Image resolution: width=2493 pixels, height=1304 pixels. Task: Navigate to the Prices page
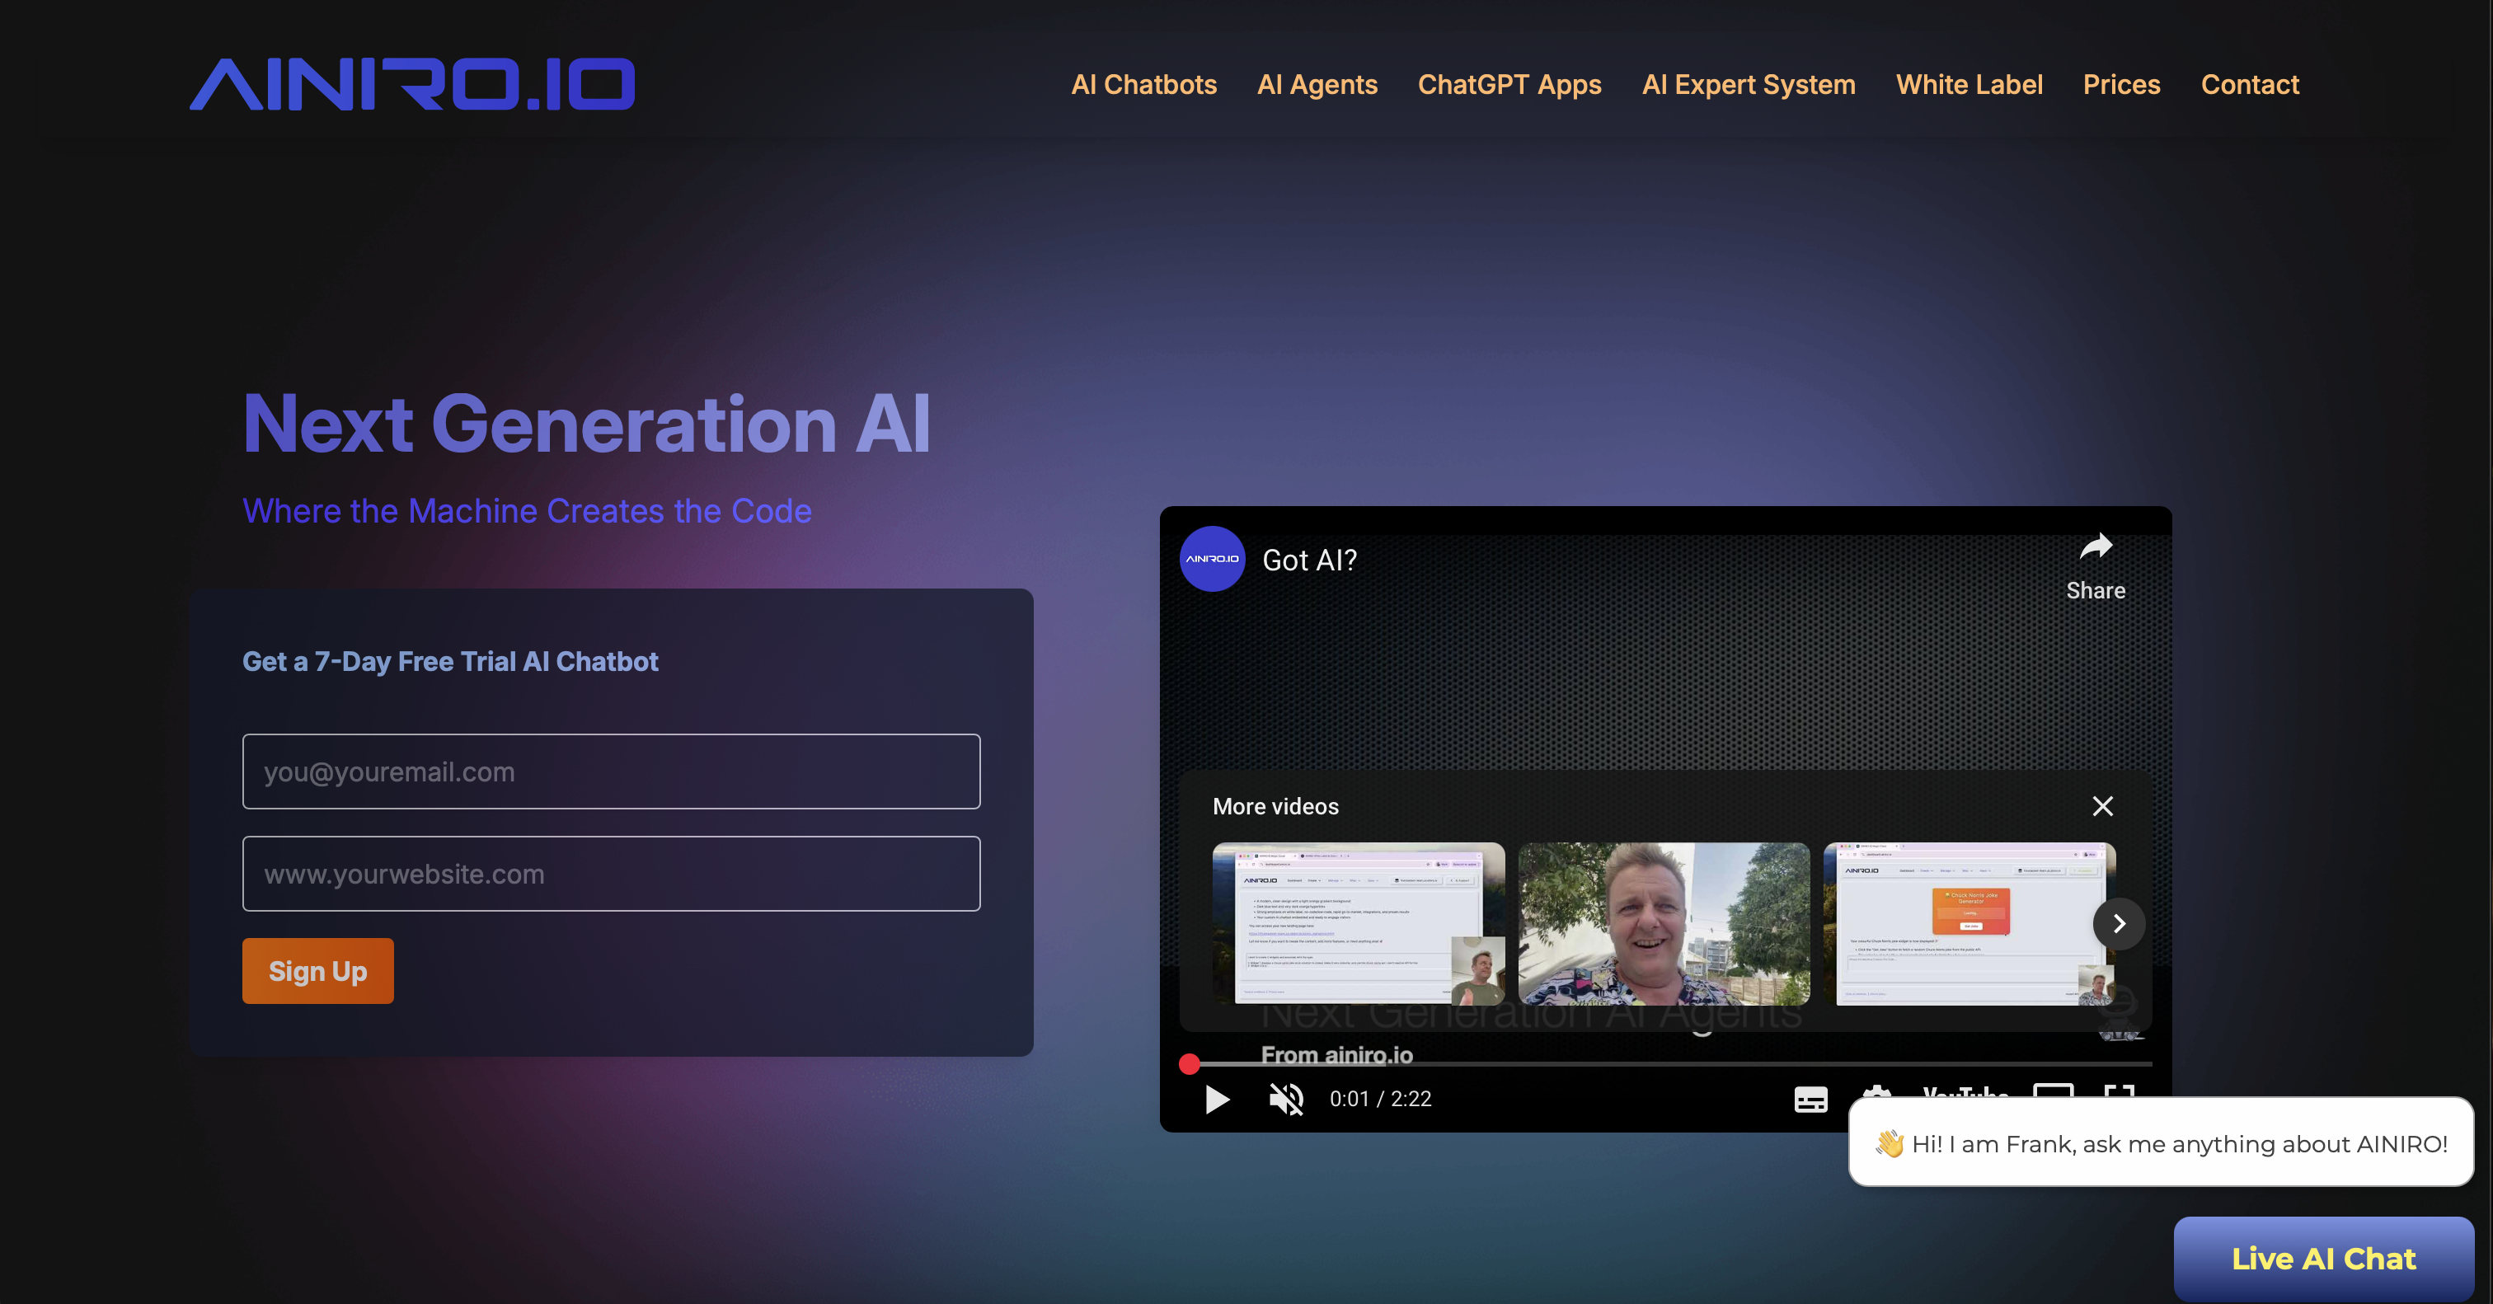click(x=2121, y=84)
